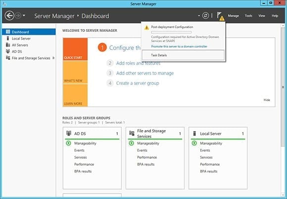
Task: Click the back navigation arrow
Action: tap(9, 15)
